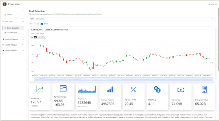Click the 52 Week Range value 99.88 - 163.93
This screenshot has width=220, height=121.
[59, 103]
